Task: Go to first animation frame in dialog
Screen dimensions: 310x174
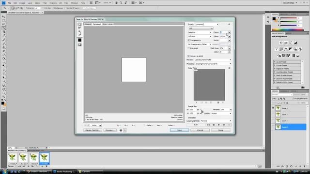Action: pos(208,125)
